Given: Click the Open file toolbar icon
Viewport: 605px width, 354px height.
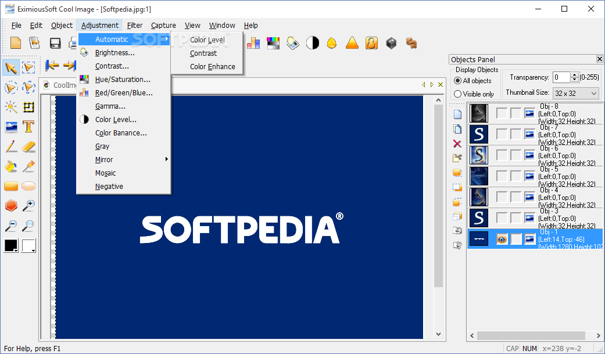Looking at the screenshot, I should point(35,43).
